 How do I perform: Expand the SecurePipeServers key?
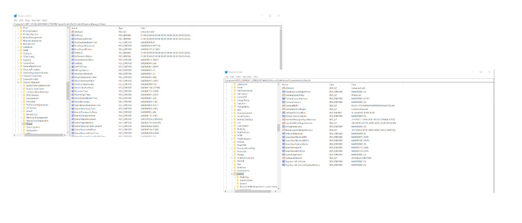tap(18, 66)
